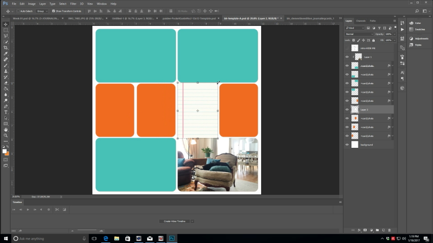Open the Color panel icon
Screen dimensions: 433x243
click(x=412, y=23)
